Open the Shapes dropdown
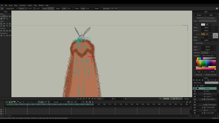The image size is (219, 123). click(200, 15)
